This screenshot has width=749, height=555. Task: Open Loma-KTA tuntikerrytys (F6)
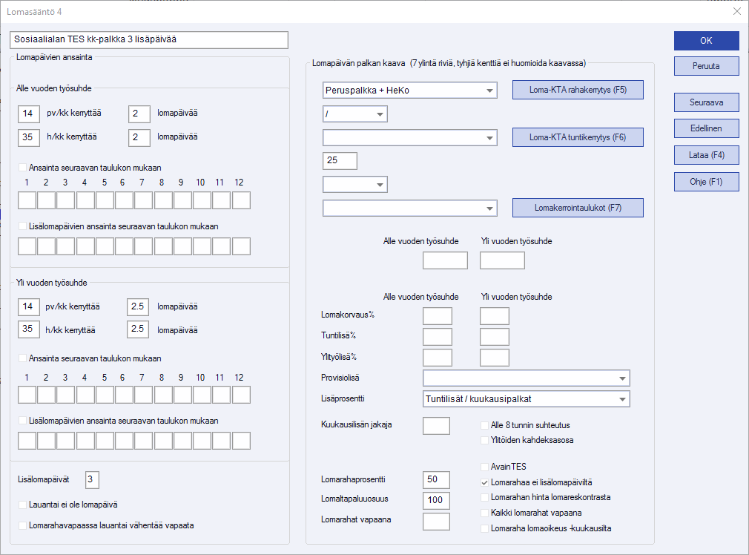point(578,137)
